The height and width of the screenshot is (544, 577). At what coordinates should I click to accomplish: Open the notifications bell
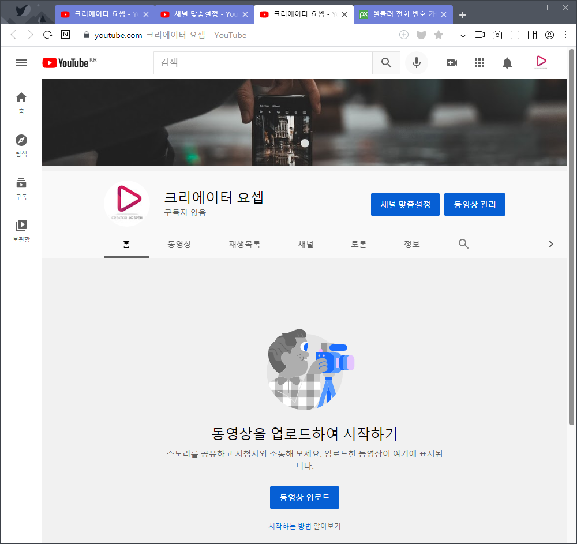coord(507,63)
